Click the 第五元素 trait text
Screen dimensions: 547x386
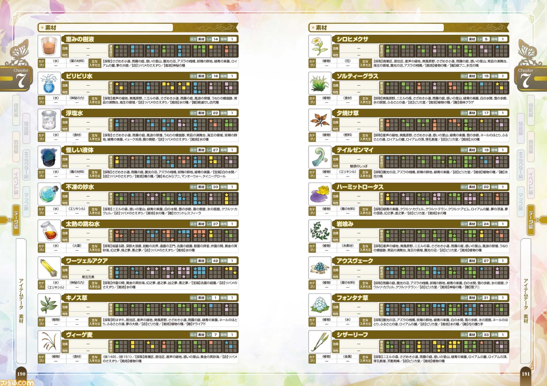[88, 276]
